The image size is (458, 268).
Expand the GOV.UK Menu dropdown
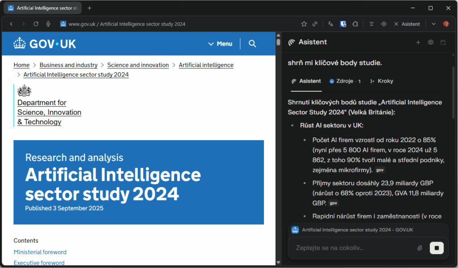pos(220,44)
